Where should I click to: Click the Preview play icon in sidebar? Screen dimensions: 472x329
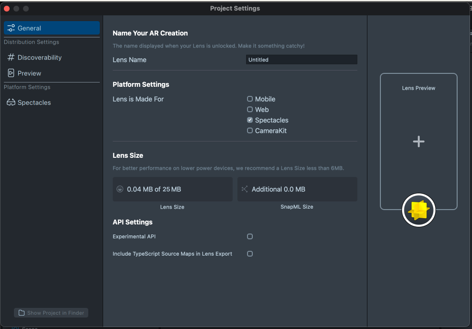[11, 73]
